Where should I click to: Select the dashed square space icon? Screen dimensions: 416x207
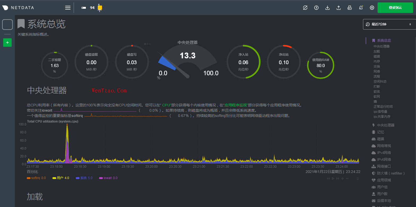point(7,25)
